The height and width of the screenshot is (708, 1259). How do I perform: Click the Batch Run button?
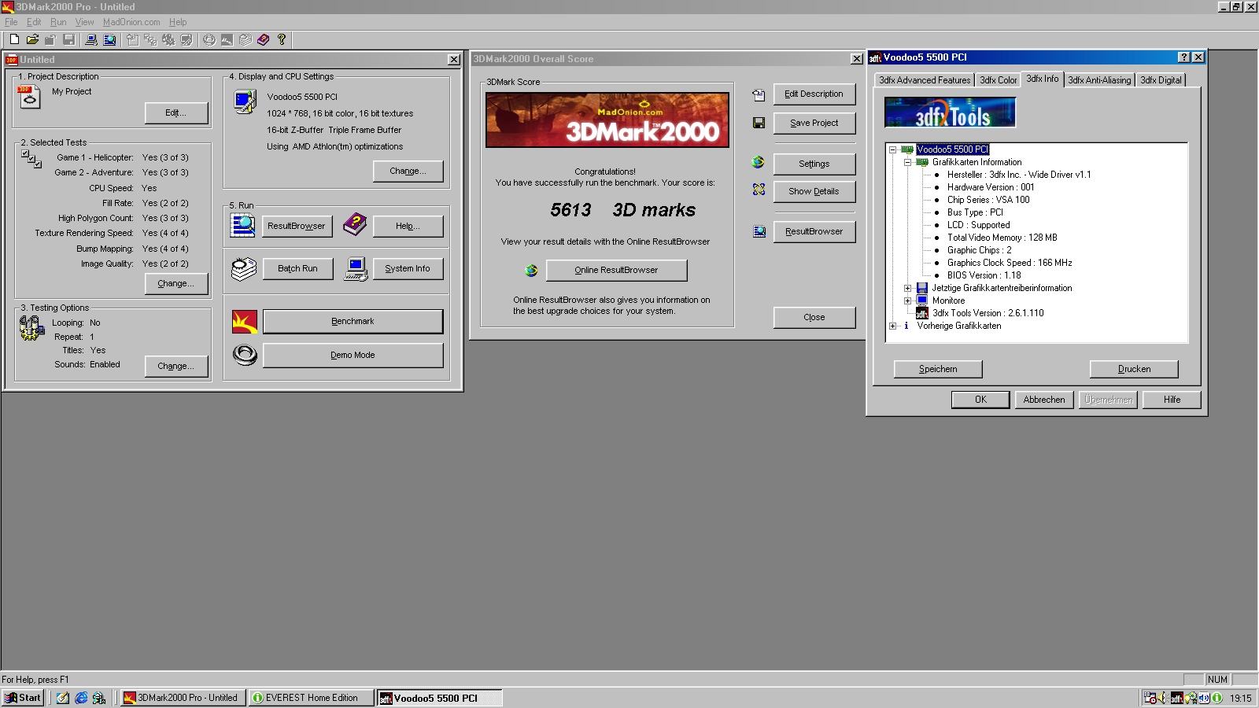297,268
